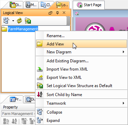Screen dimensions: 128x125
Task: Click the Collapse tree icon in menu
Action: coord(40,112)
